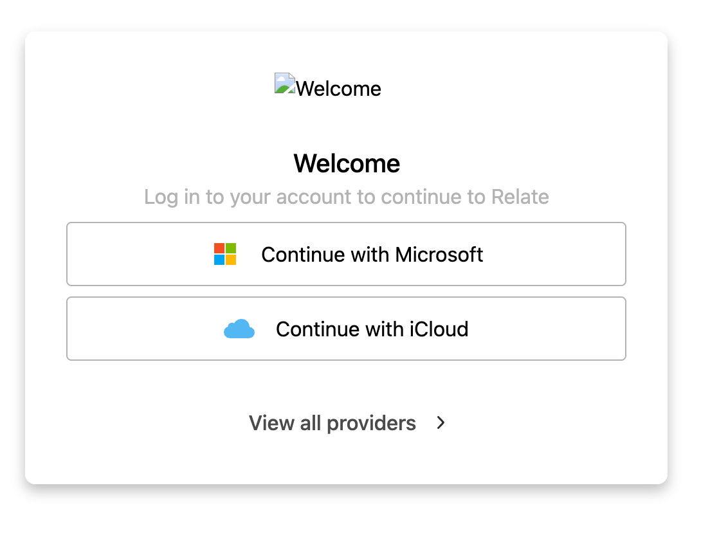The width and height of the screenshot is (701, 544).
Task: Choose Continue with Microsoft
Action: tap(346, 254)
